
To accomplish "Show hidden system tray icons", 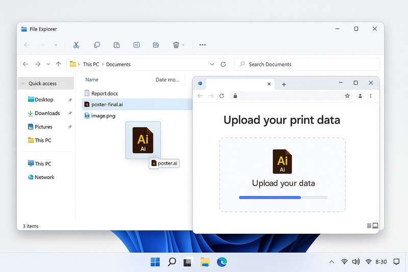I will (331, 262).
